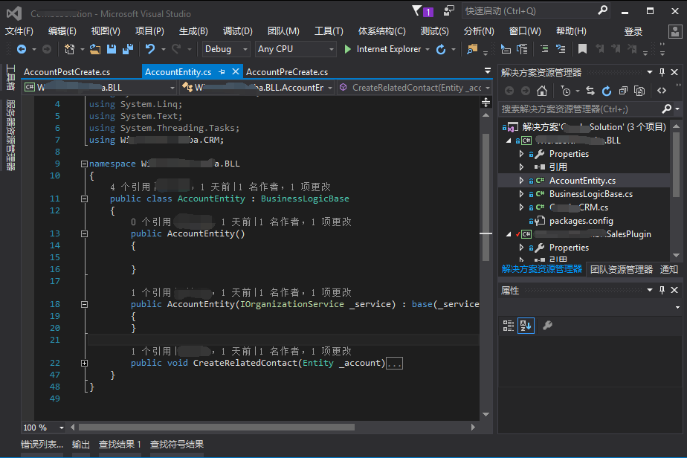This screenshot has width=687, height=458.
Task: Click the 快速启动 search box
Action: click(536, 11)
